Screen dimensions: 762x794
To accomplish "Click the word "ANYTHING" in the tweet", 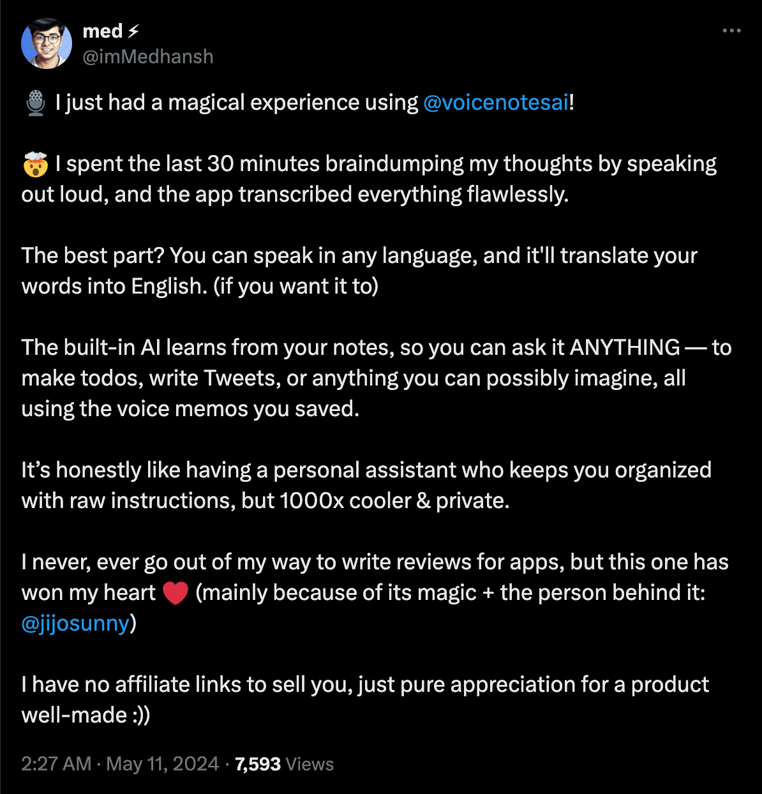I will [624, 348].
